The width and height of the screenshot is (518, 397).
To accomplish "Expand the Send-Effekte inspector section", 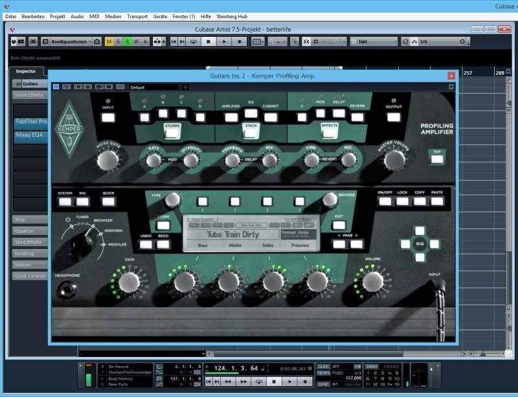I will click(x=30, y=242).
